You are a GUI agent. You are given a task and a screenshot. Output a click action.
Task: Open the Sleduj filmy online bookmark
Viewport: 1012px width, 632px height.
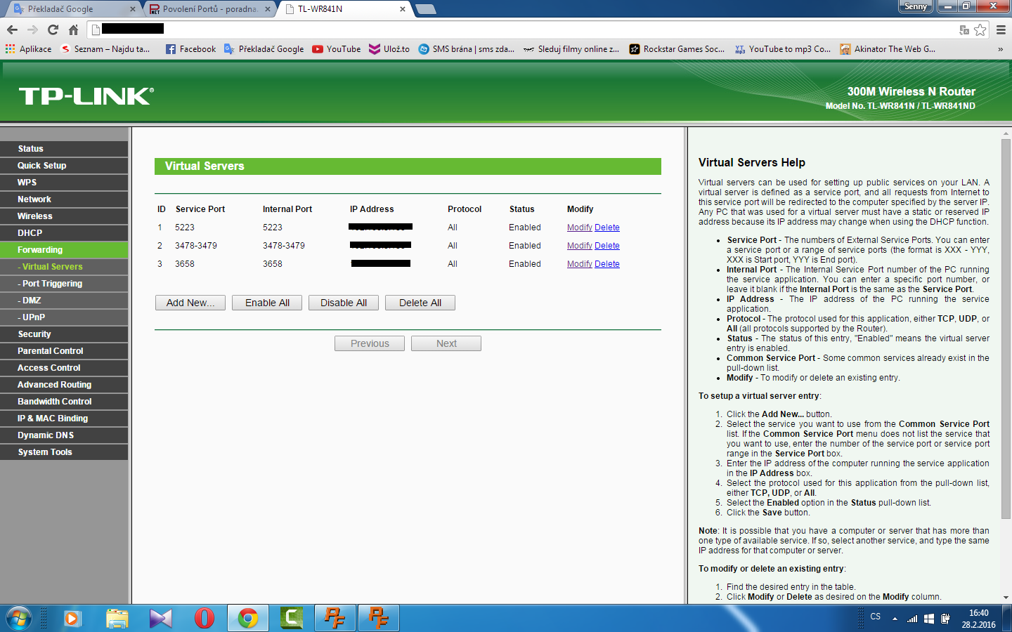(x=571, y=49)
